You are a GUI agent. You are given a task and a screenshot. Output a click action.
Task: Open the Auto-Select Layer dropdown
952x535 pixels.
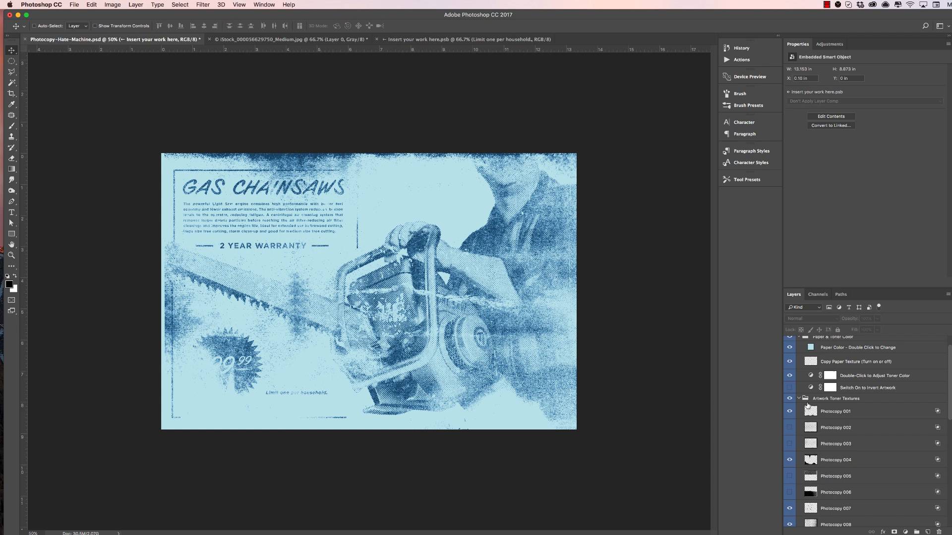[x=78, y=26]
